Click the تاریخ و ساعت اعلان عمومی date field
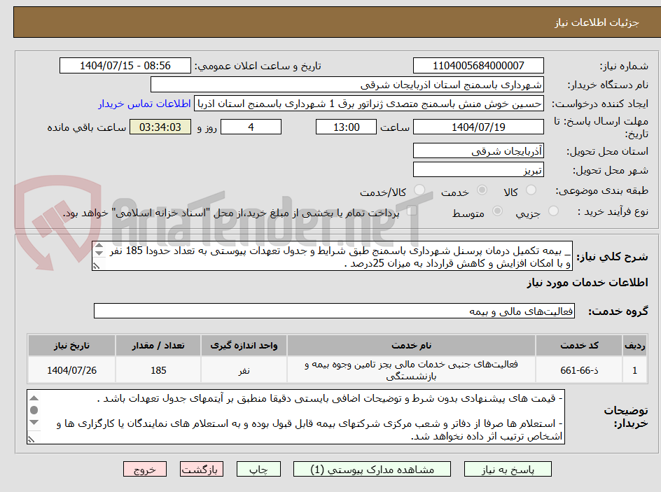Image resolution: width=661 pixels, height=492 pixels. [126, 64]
